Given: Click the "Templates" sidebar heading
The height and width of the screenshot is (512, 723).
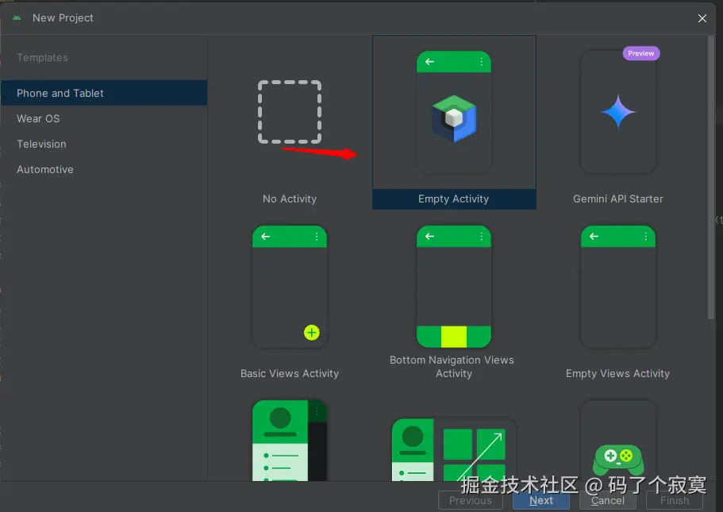Looking at the screenshot, I should 42,58.
